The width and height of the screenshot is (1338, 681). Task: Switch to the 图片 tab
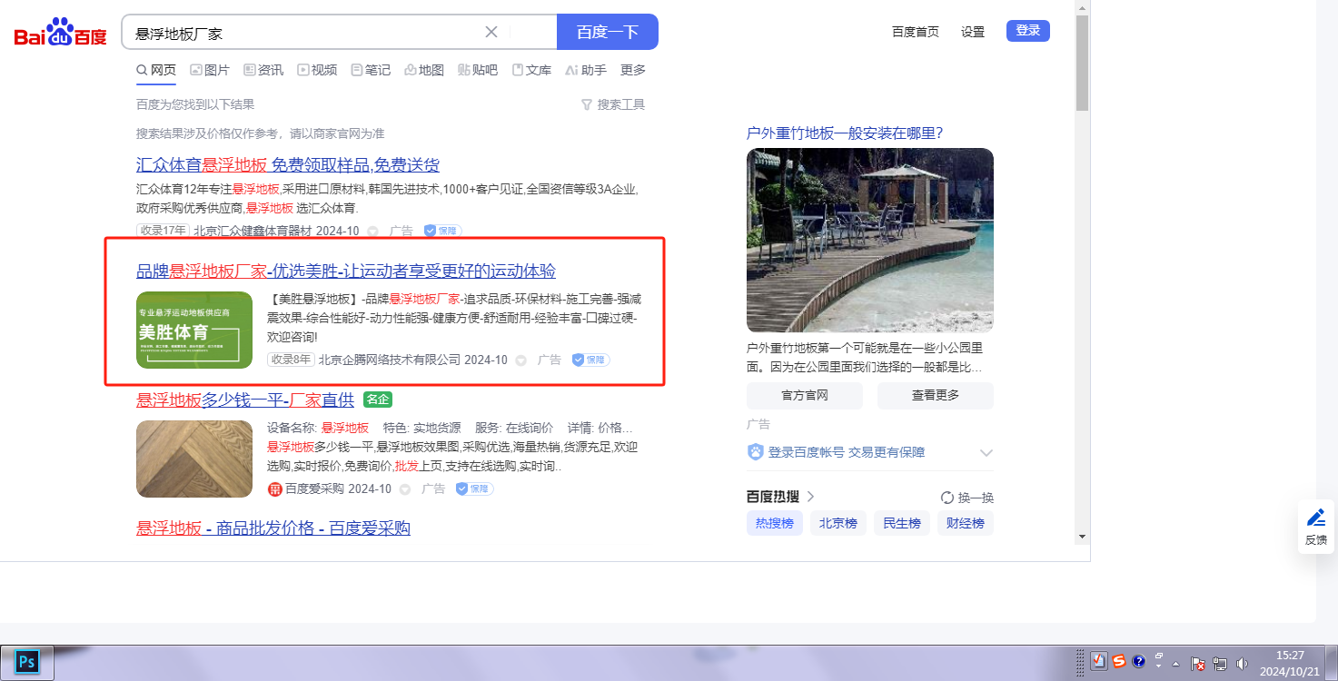point(210,70)
